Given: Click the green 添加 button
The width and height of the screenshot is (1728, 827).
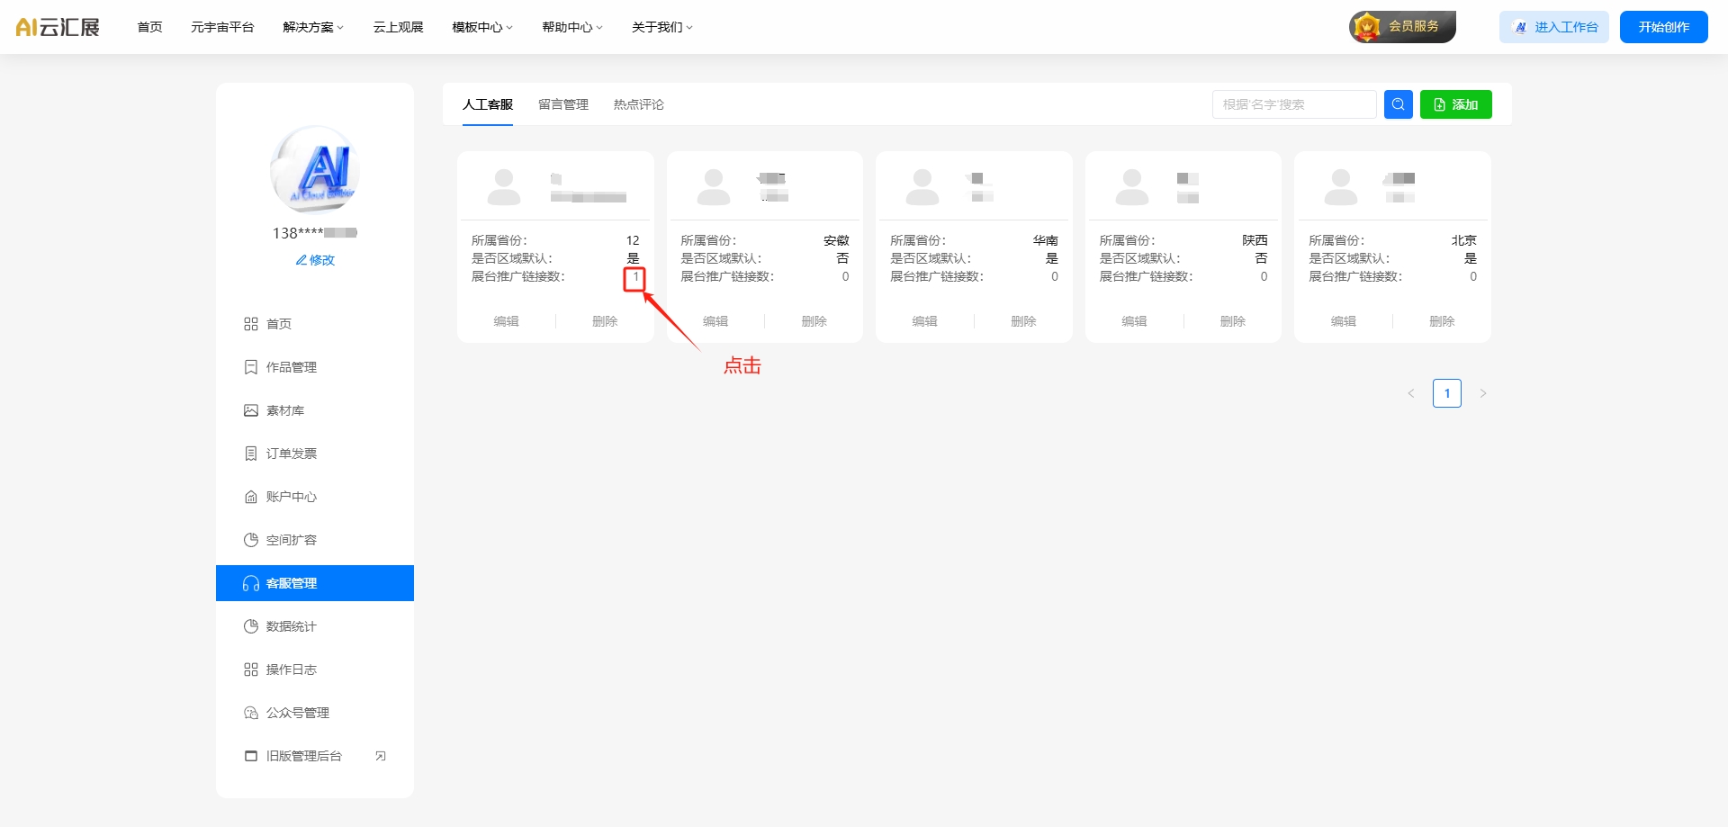Looking at the screenshot, I should point(1455,104).
